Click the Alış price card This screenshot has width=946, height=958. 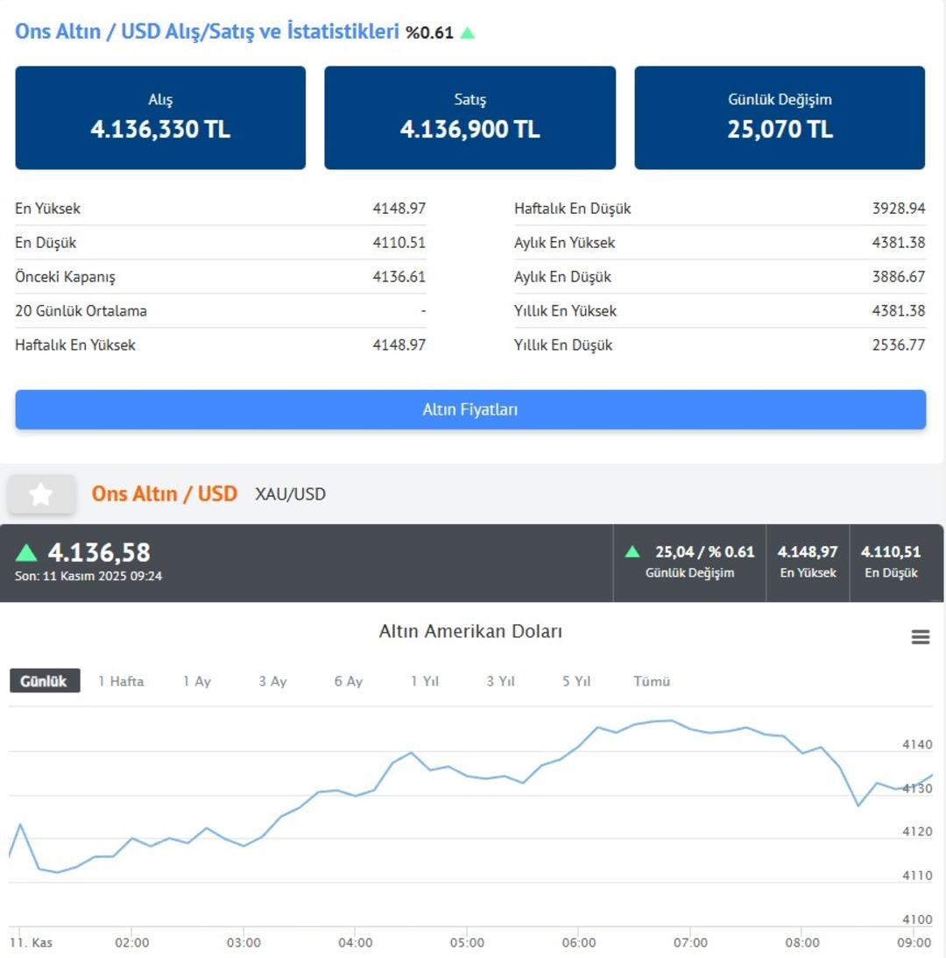pyautogui.click(x=160, y=117)
